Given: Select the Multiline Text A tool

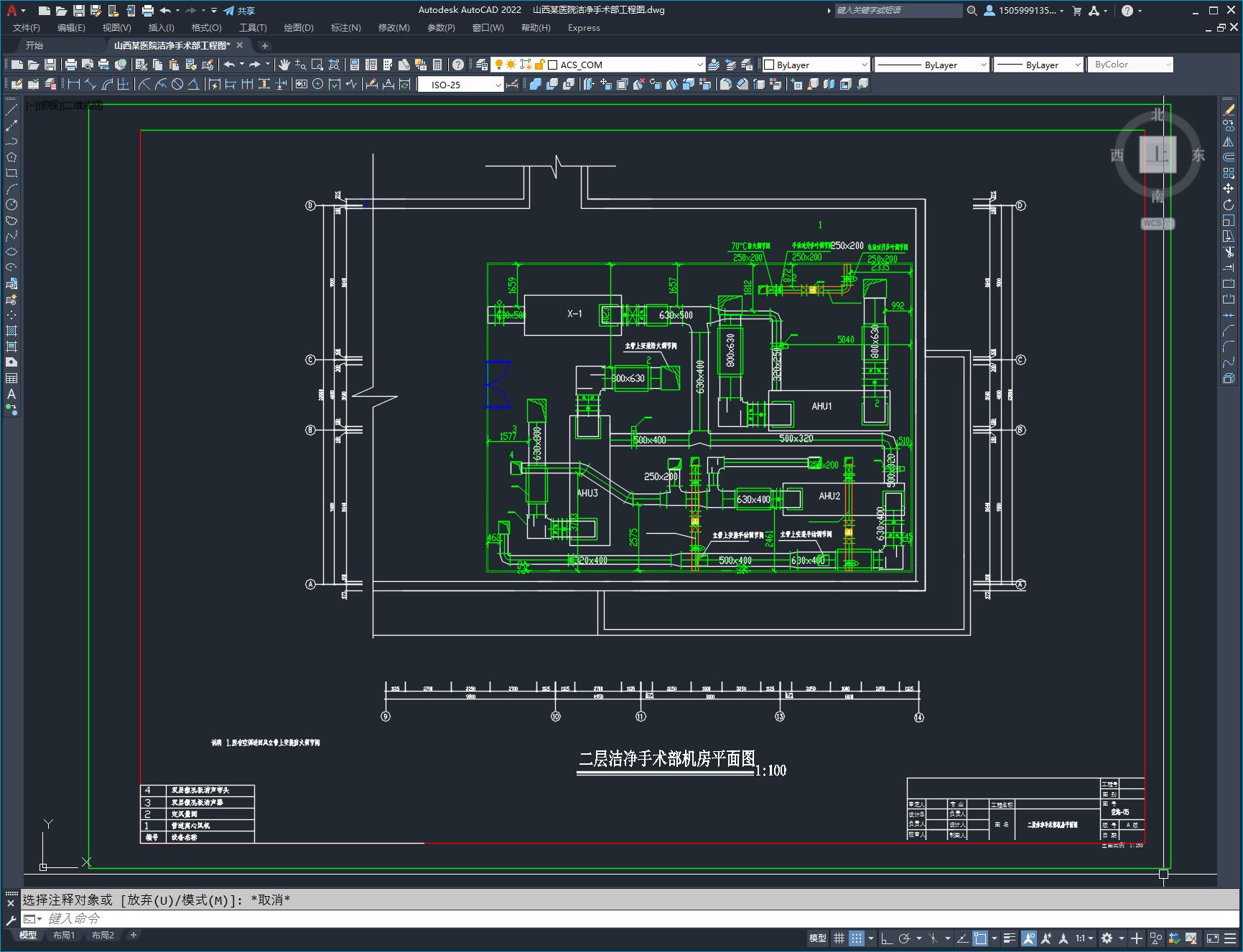Looking at the screenshot, I should click(11, 394).
